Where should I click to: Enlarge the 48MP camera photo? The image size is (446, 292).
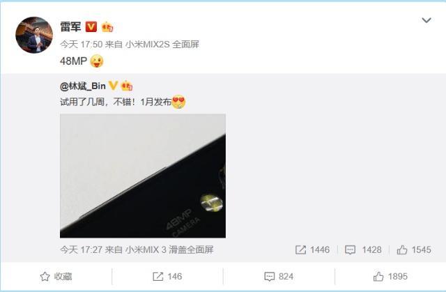143,176
